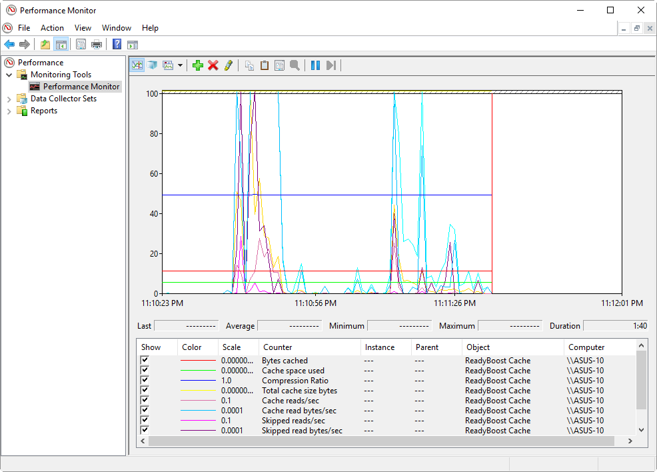Click the green Add counter plus icon
Screen dimensions: 657x472
click(197, 65)
